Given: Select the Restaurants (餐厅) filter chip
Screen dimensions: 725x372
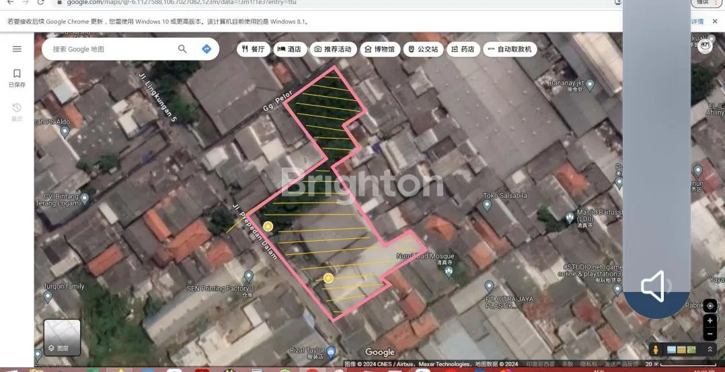Looking at the screenshot, I should tap(253, 49).
